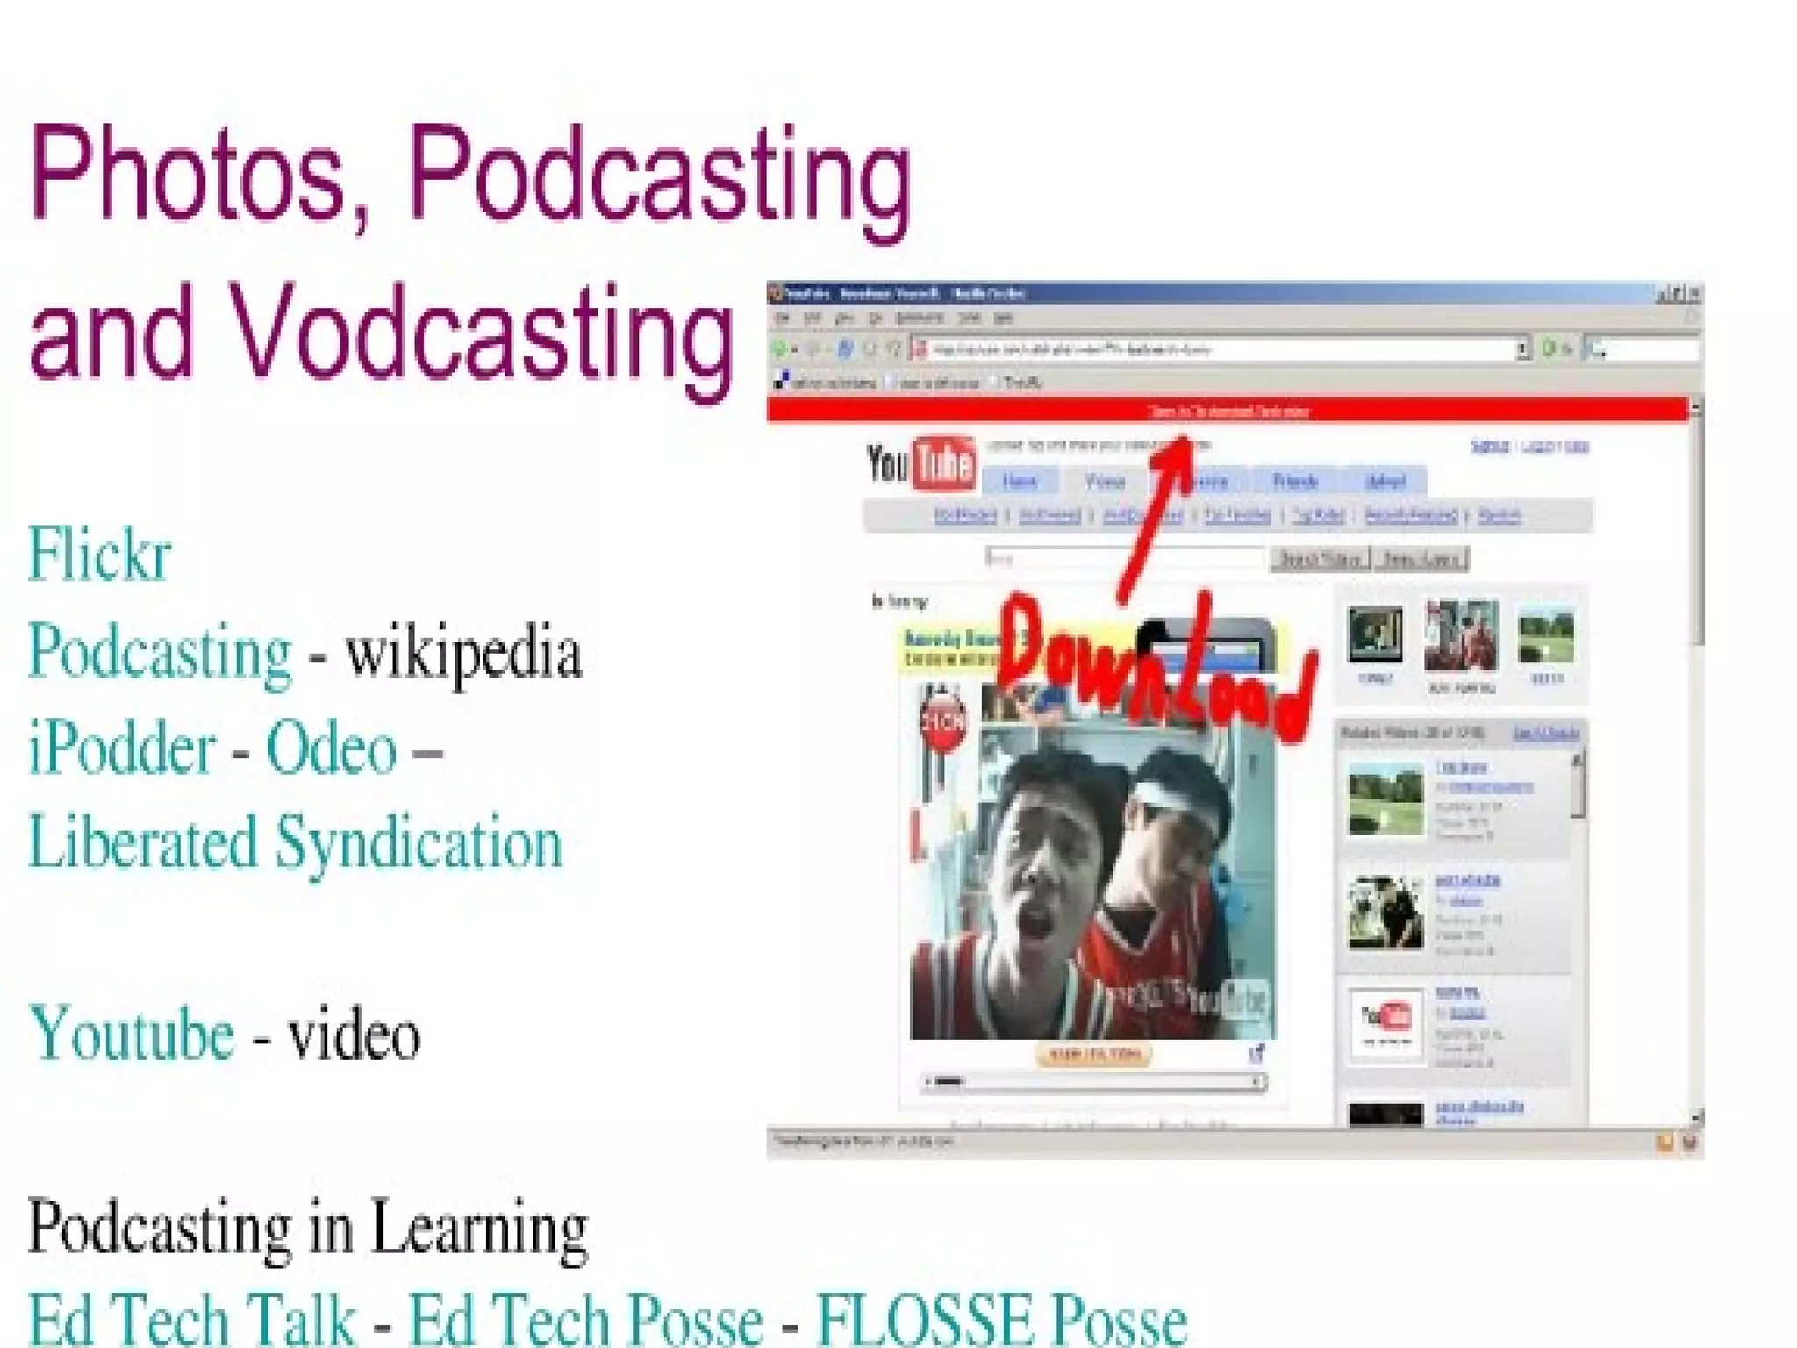
Task: Click the site favicon in the address bar
Action: point(920,349)
